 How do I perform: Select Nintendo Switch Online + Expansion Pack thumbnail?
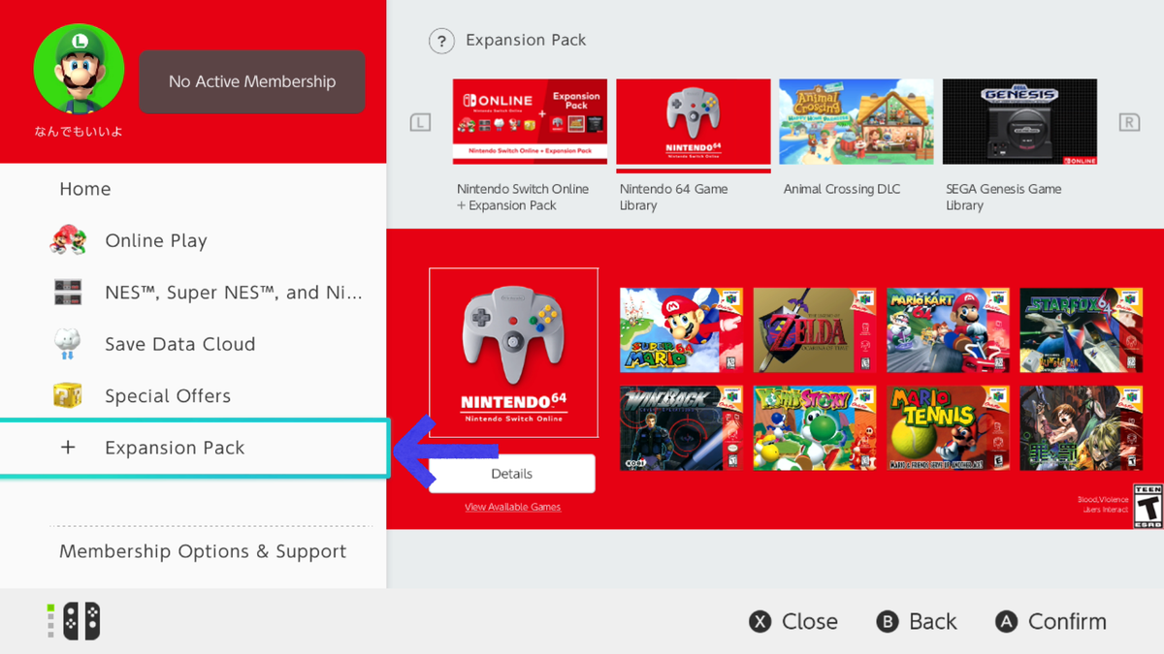[530, 122]
